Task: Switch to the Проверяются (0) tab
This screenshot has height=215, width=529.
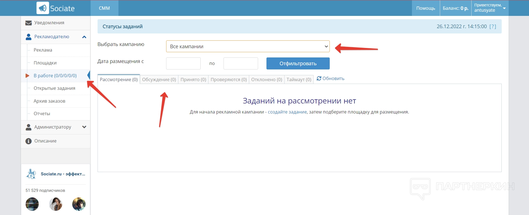Action: (x=229, y=79)
